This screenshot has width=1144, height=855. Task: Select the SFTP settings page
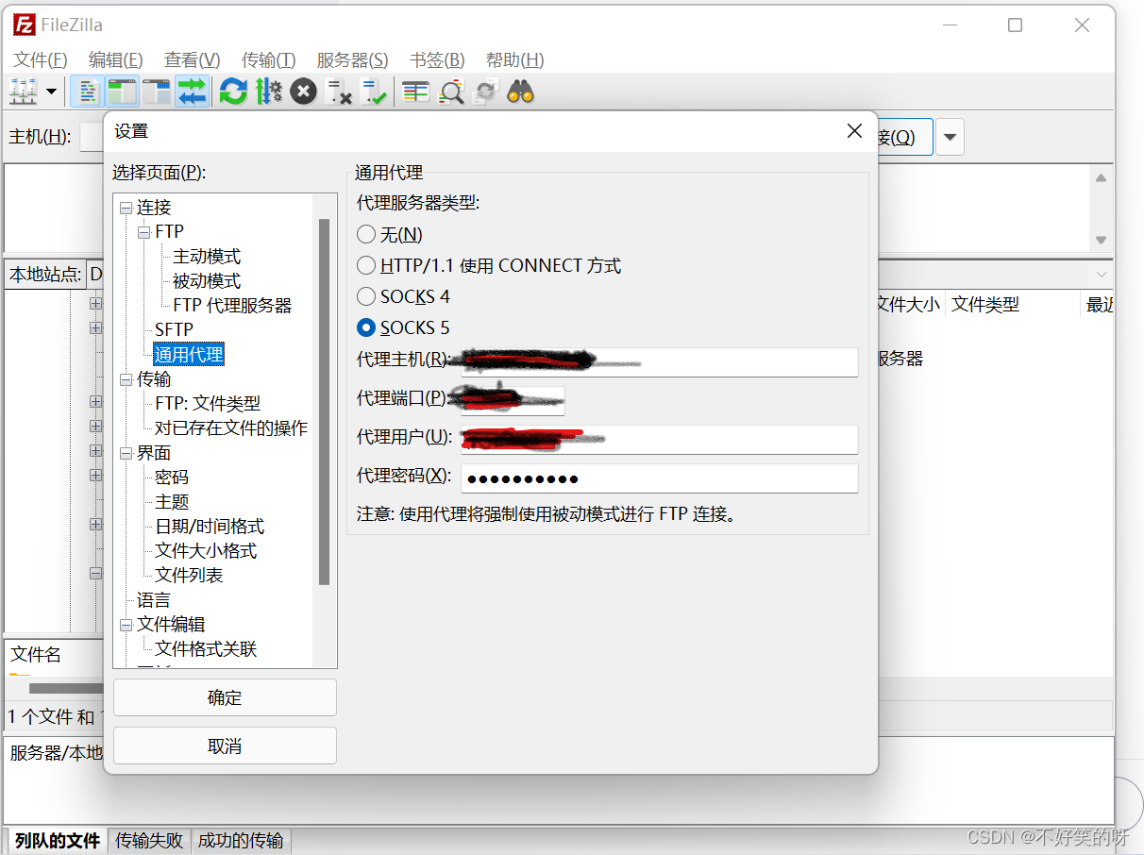[174, 329]
